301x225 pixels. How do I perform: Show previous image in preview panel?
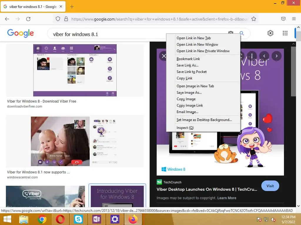[x=264, y=56]
